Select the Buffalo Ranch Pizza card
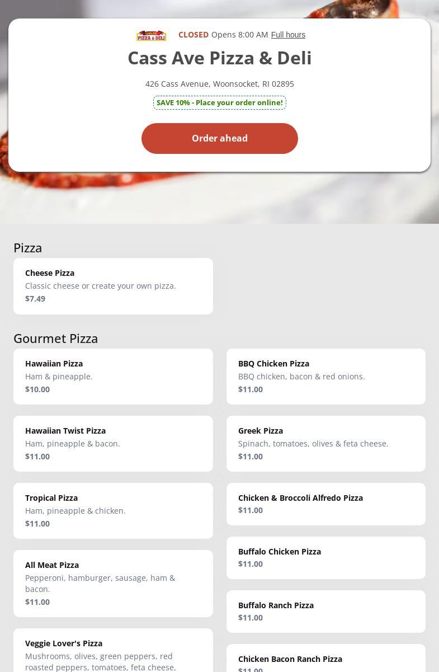 tap(325, 612)
